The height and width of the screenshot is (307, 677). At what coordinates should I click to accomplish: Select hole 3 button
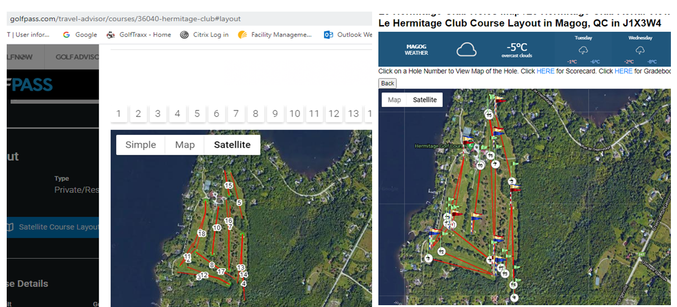coord(158,114)
